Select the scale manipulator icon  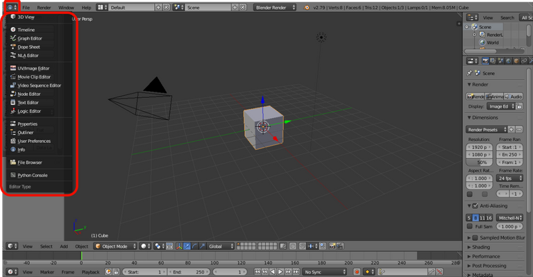click(202, 246)
